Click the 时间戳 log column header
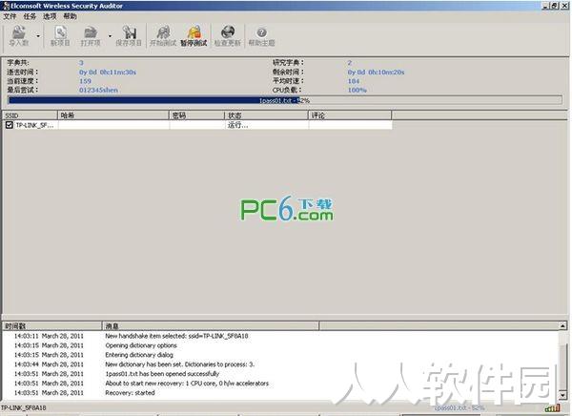 (x=52, y=325)
